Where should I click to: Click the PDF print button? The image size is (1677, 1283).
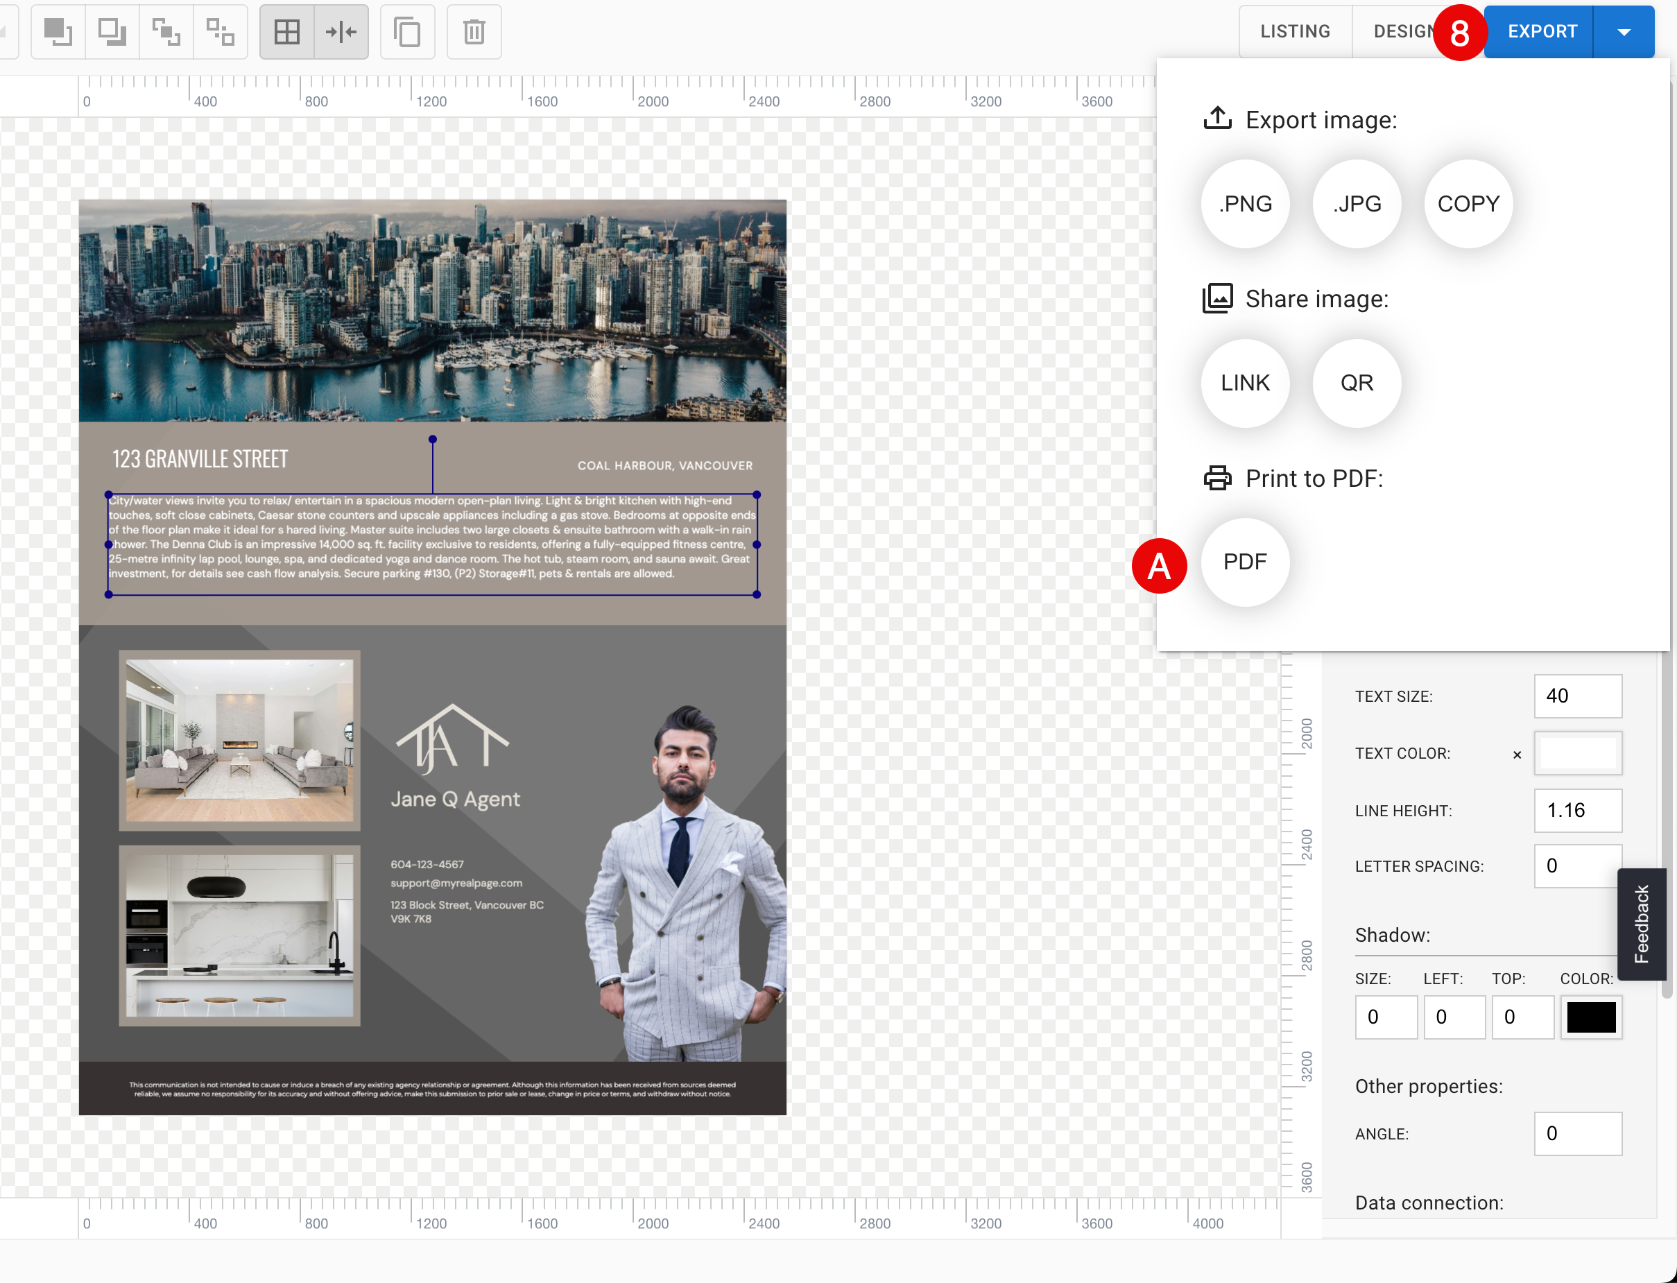(x=1246, y=562)
